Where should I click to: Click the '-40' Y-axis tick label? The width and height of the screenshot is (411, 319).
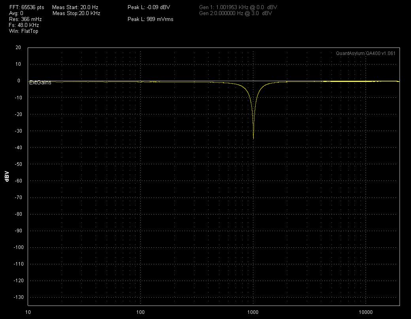point(18,148)
